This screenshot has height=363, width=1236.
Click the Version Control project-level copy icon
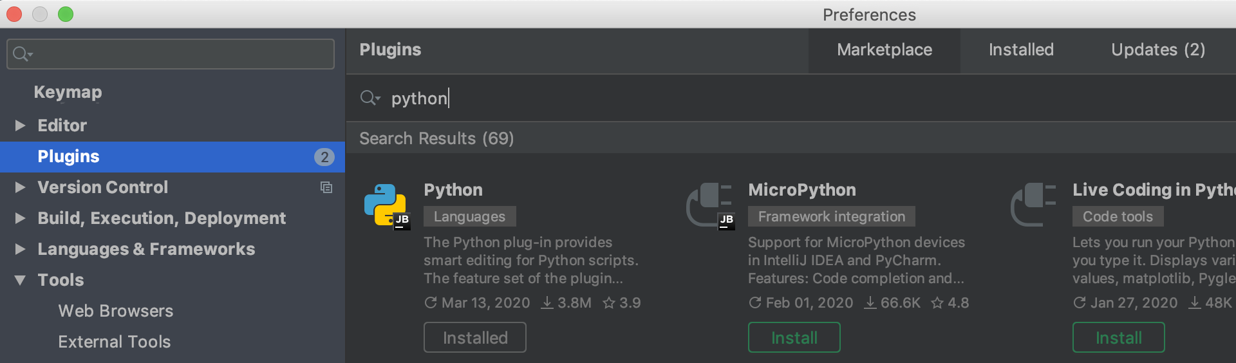tap(326, 187)
